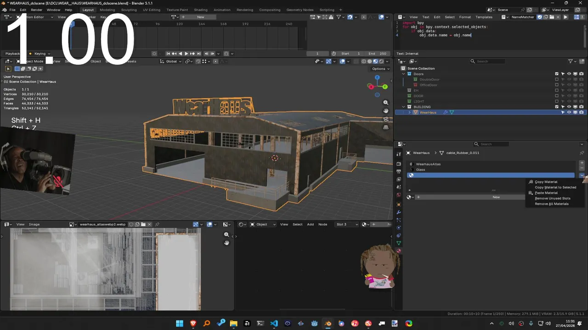Open the Modifiers wrench properties tab
This screenshot has height=330, width=588.
click(x=399, y=212)
